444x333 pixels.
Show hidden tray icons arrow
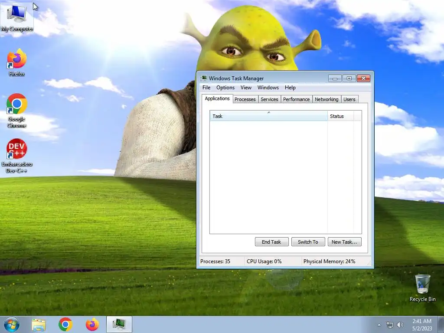pyautogui.click(x=379, y=325)
